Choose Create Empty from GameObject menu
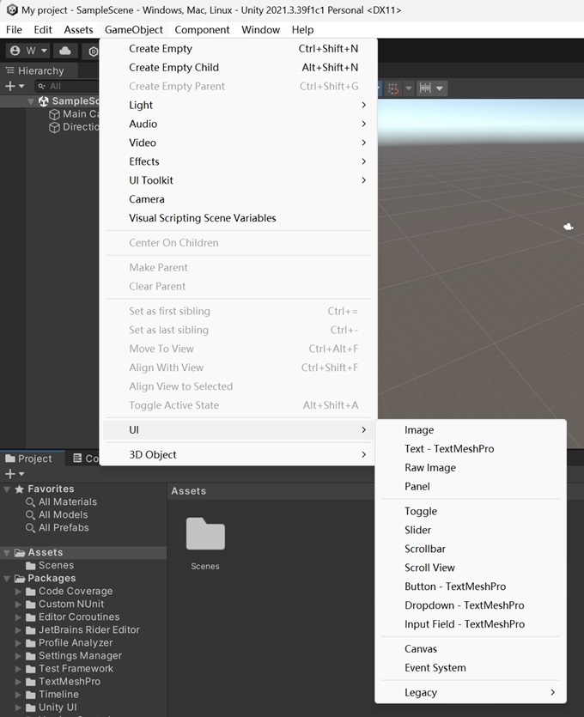This screenshot has width=584, height=717. tap(238, 48)
